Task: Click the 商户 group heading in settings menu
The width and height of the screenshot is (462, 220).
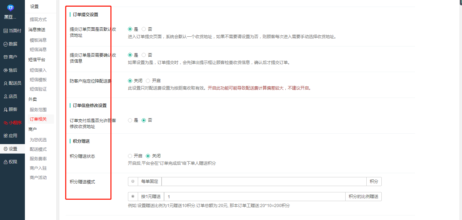Action: coord(33,129)
